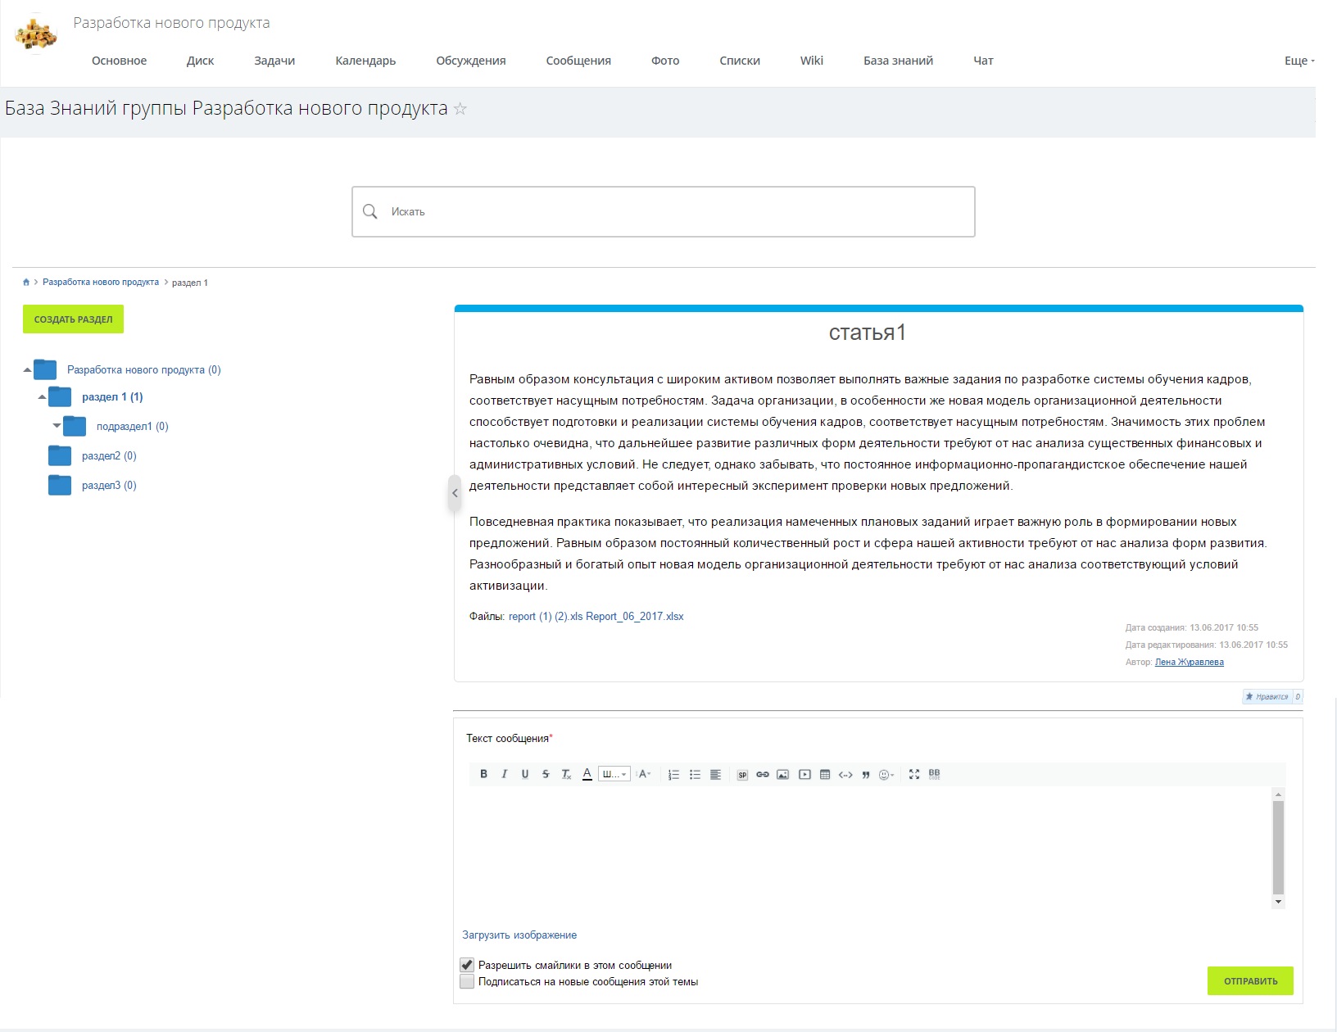The height and width of the screenshot is (1032, 1337).
Task: Open author link Лена Журавлева
Action: pyautogui.click(x=1189, y=662)
